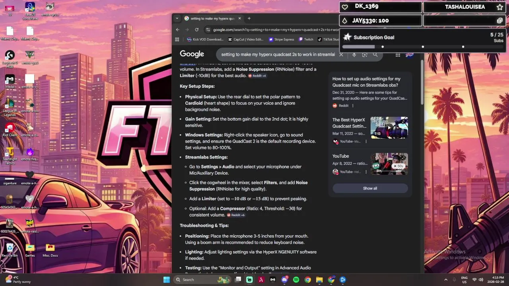Image resolution: width=509 pixels, height=286 pixels.
Task: Go to Google homepage via logo
Action: point(192,54)
